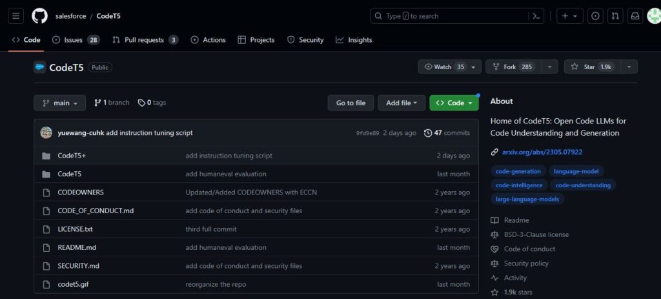
Task: View the 47 commits history
Action: coord(447,133)
